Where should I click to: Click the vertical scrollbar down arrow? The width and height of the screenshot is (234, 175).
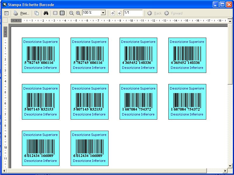point(230,166)
